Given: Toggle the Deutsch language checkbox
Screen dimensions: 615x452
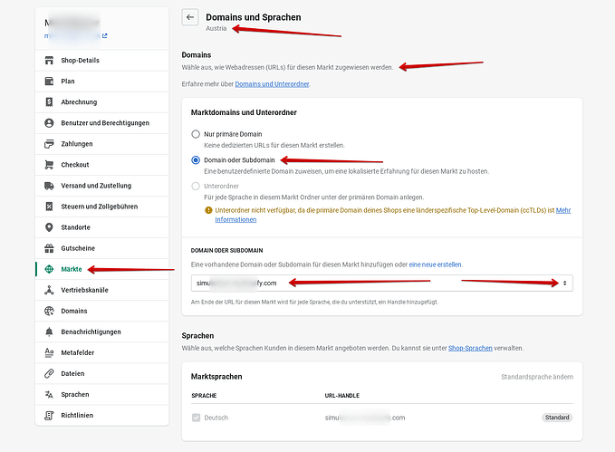Looking at the screenshot, I should [x=196, y=418].
